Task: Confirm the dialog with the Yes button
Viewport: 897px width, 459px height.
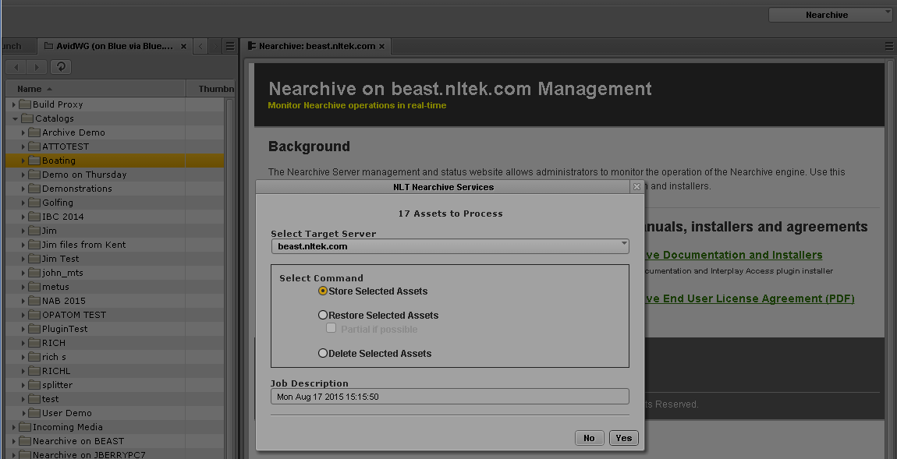Action: [623, 438]
